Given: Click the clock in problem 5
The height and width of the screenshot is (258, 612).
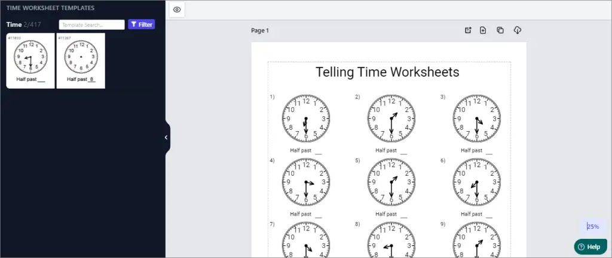Looking at the screenshot, I should [391, 182].
